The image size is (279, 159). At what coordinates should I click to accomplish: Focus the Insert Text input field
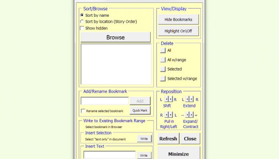click(x=110, y=155)
